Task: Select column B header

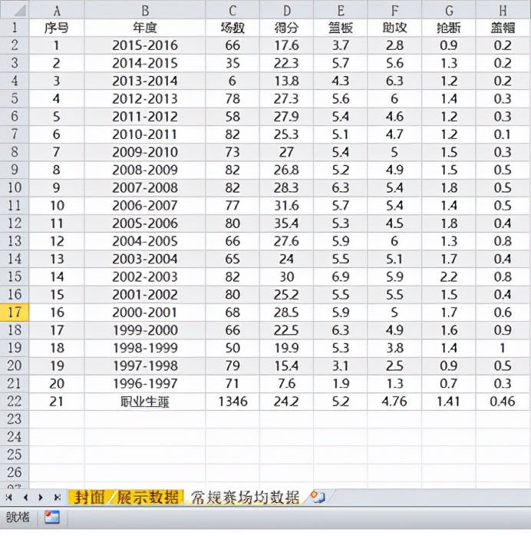Action: [144, 10]
